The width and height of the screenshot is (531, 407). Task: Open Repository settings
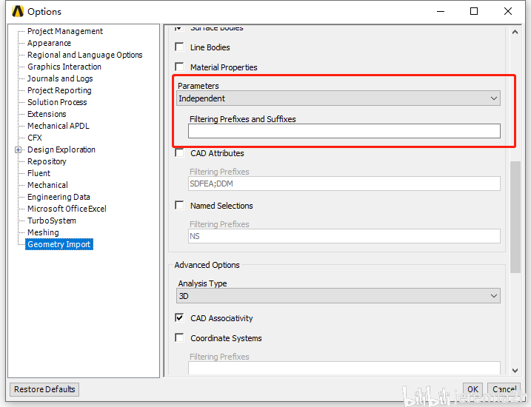point(47,161)
